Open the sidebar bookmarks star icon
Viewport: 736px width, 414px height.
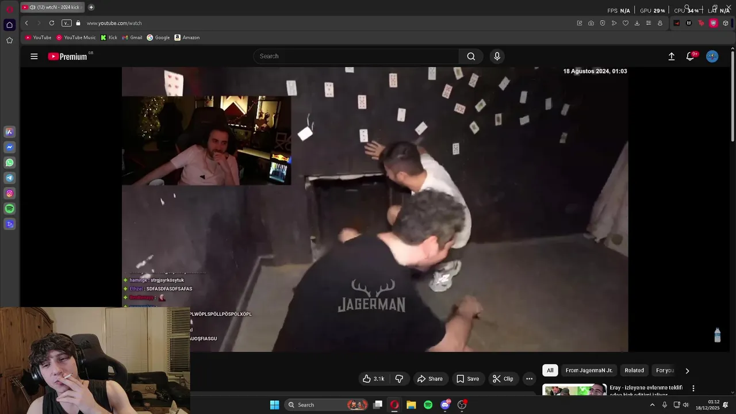9,40
